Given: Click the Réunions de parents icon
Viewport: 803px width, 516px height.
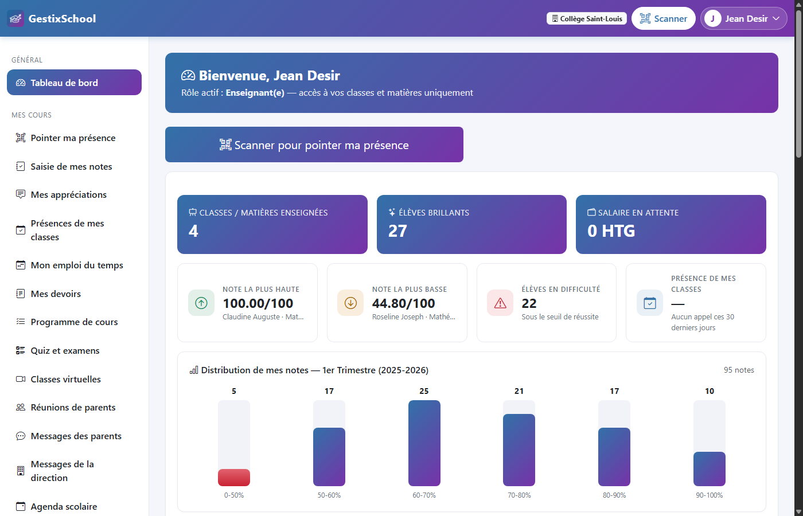Looking at the screenshot, I should 21,407.
